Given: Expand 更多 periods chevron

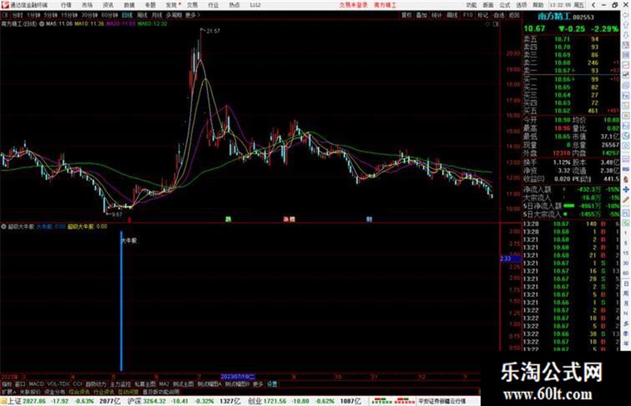Looking at the screenshot, I should [x=193, y=15].
